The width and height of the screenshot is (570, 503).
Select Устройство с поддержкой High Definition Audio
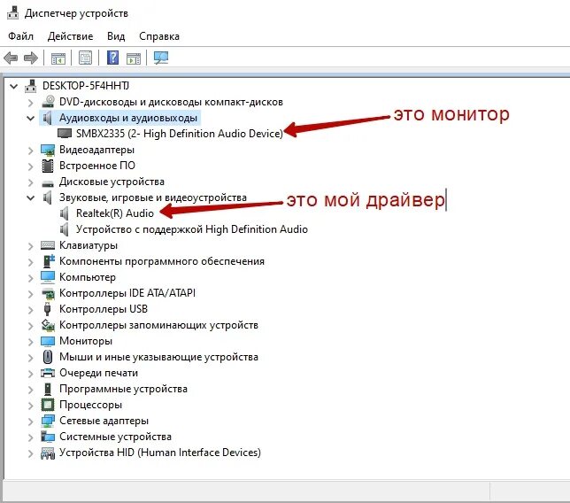click(192, 229)
